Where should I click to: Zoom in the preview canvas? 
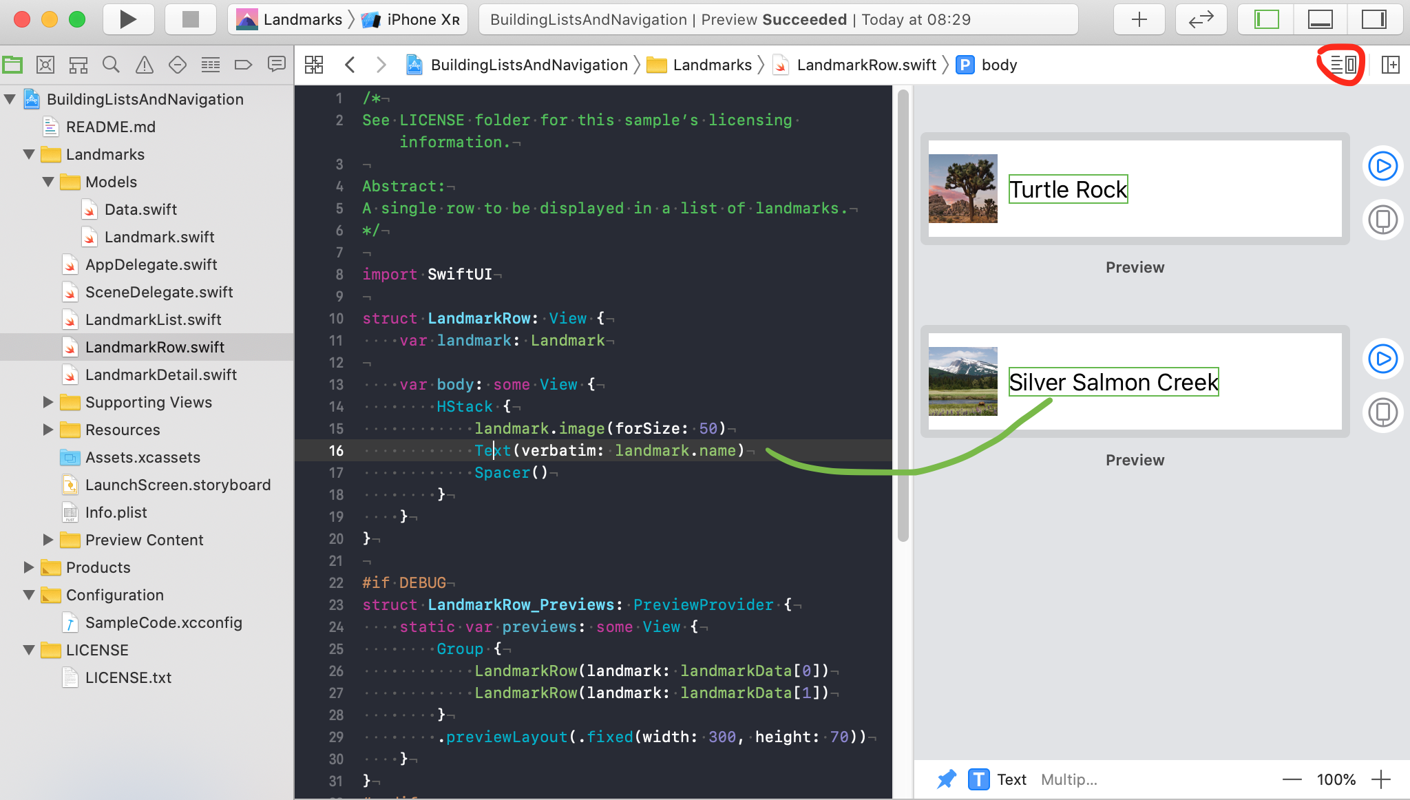(1381, 779)
